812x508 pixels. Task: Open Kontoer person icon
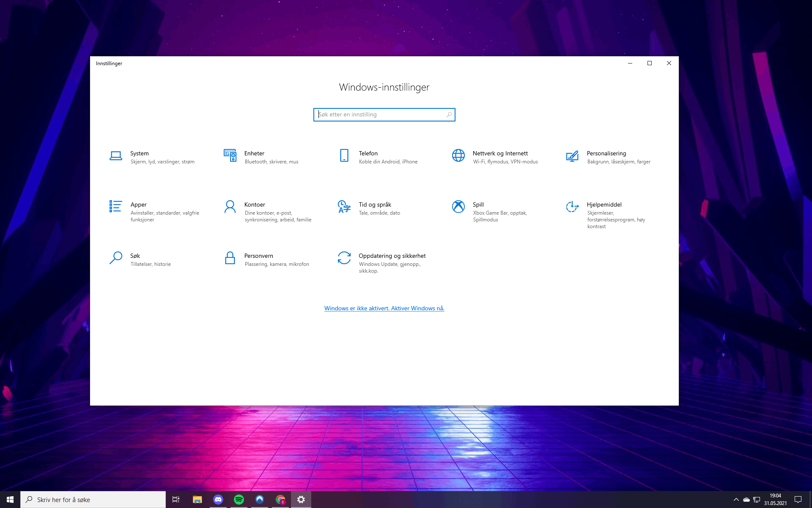pyautogui.click(x=230, y=207)
